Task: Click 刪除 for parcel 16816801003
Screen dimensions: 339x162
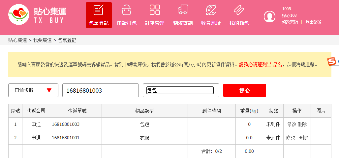Action: pyautogui.click(x=302, y=124)
